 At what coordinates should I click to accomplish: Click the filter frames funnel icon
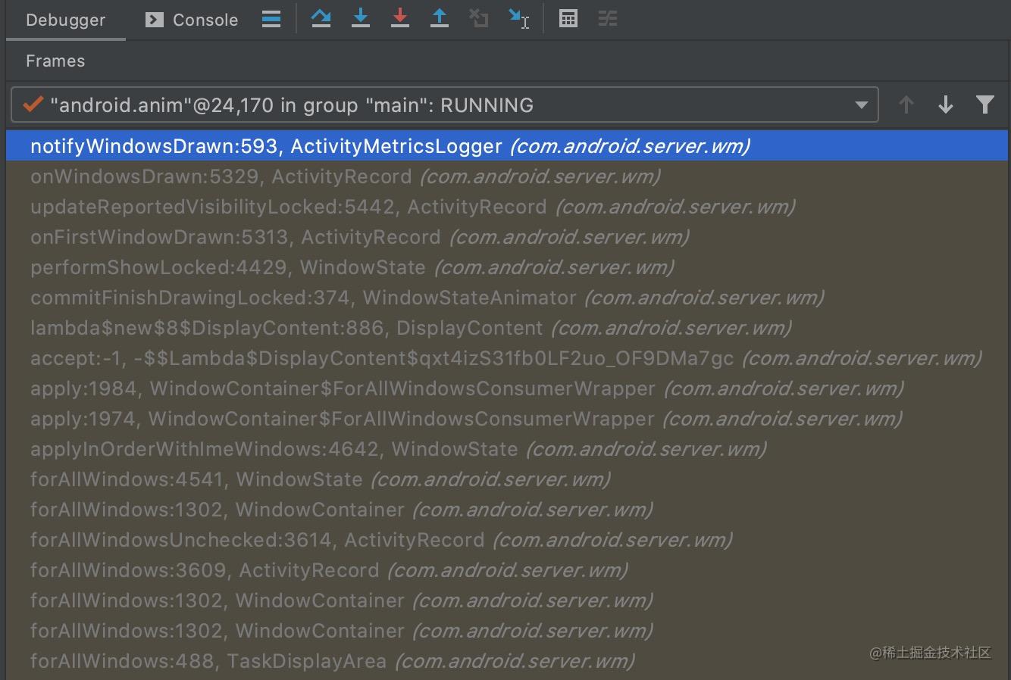pyautogui.click(x=984, y=104)
